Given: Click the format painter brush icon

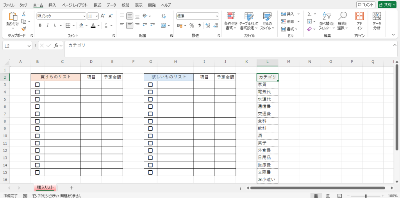Looking at the screenshot, I should [x=24, y=29].
